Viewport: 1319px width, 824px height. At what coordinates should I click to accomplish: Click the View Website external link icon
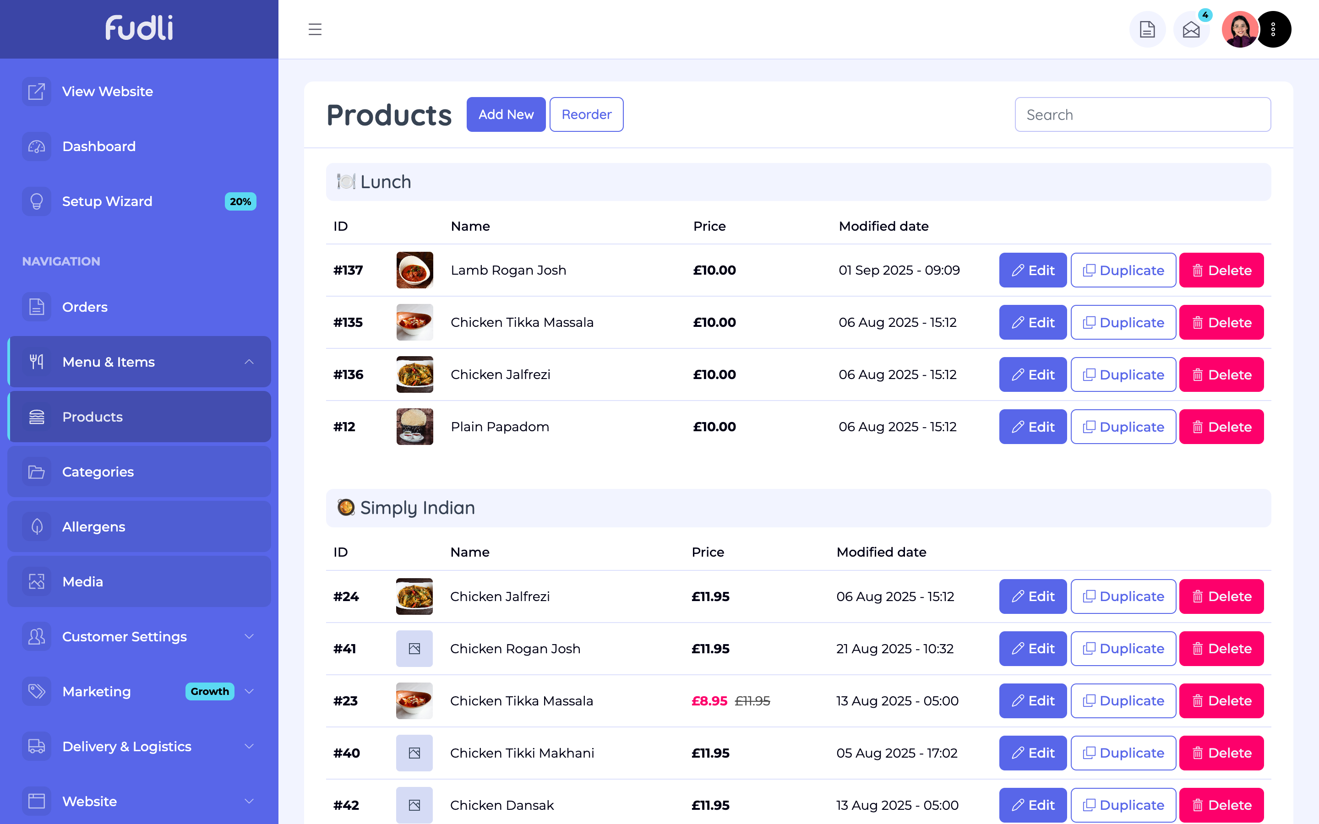(37, 92)
